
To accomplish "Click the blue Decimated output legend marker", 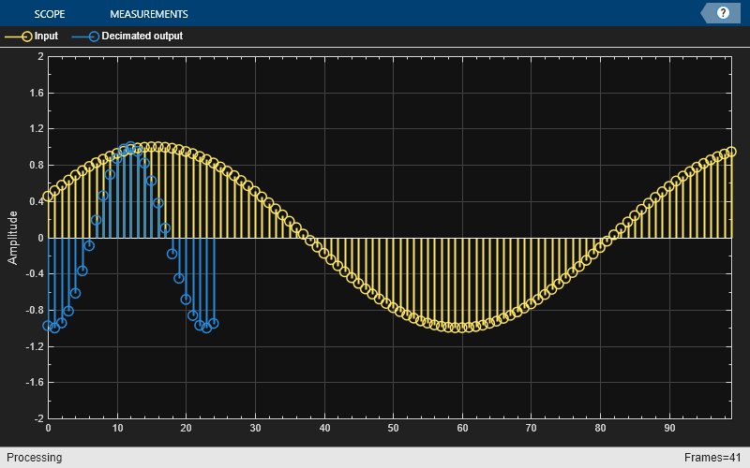I will point(94,37).
